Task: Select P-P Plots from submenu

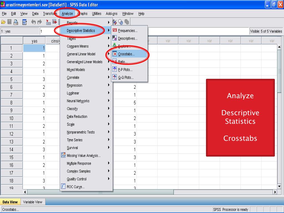Action: pyautogui.click(x=125, y=70)
